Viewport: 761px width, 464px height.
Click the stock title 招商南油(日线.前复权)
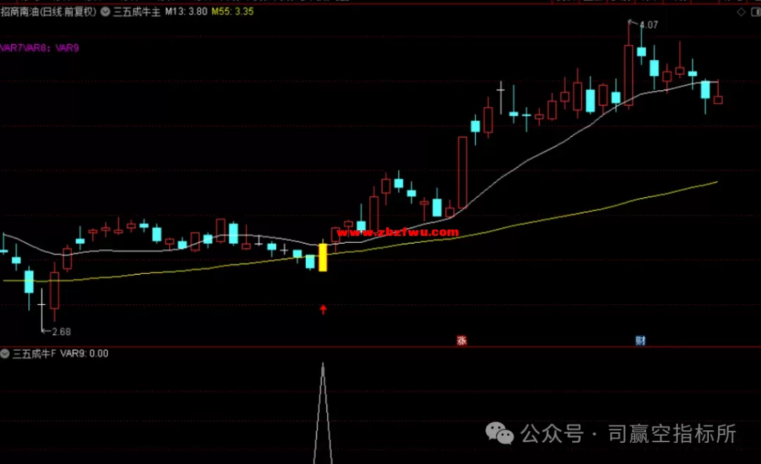[x=49, y=12]
